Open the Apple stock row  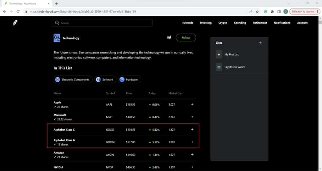pyautogui.click(x=125, y=104)
